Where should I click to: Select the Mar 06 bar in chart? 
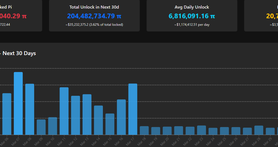[x=7, y=114]
